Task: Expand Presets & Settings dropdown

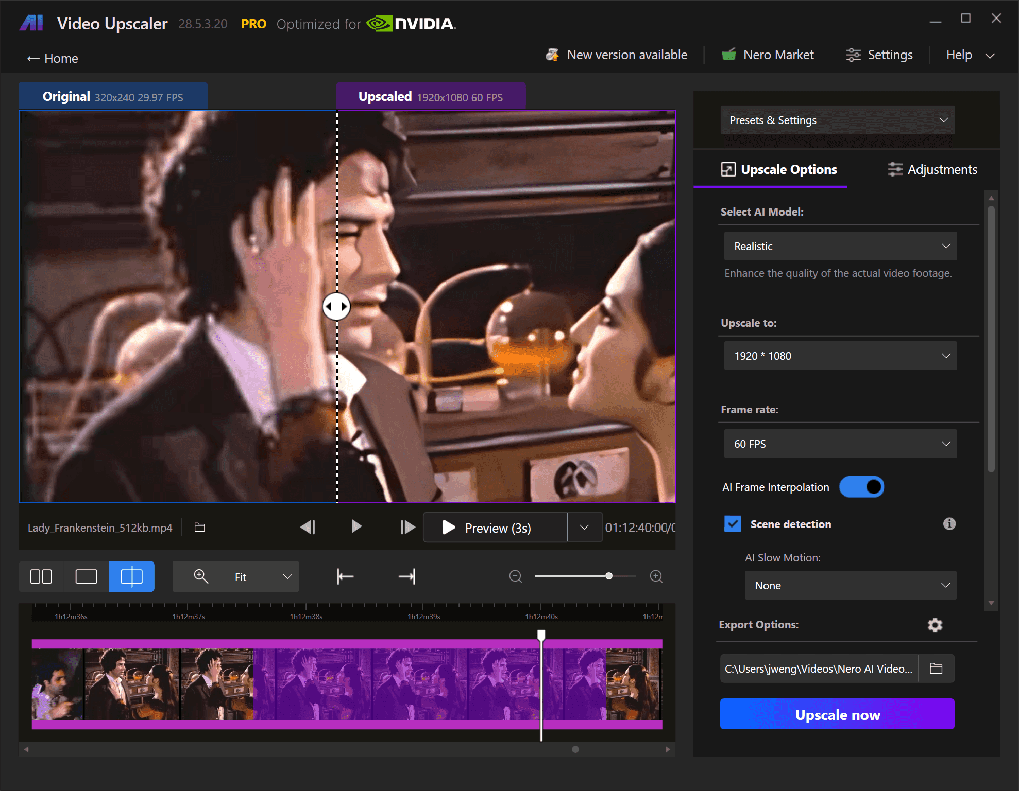Action: click(x=838, y=120)
